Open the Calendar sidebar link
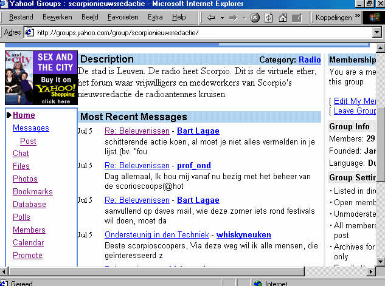 point(28,243)
